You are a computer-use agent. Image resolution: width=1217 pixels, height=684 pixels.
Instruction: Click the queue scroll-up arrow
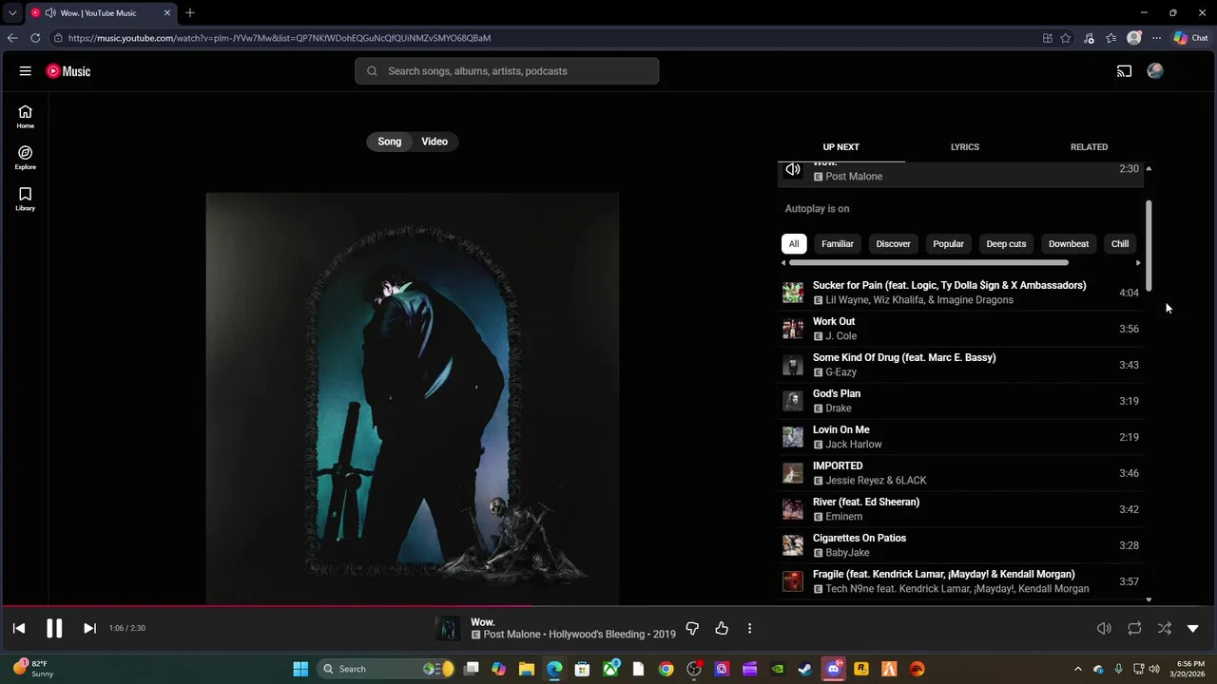[1149, 168]
